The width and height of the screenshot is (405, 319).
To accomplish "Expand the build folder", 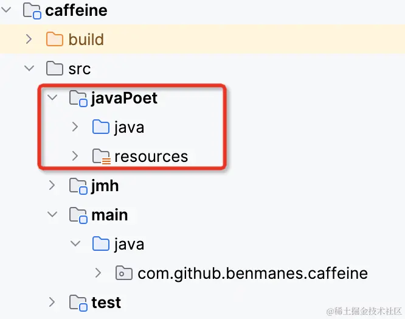I will (x=29, y=40).
